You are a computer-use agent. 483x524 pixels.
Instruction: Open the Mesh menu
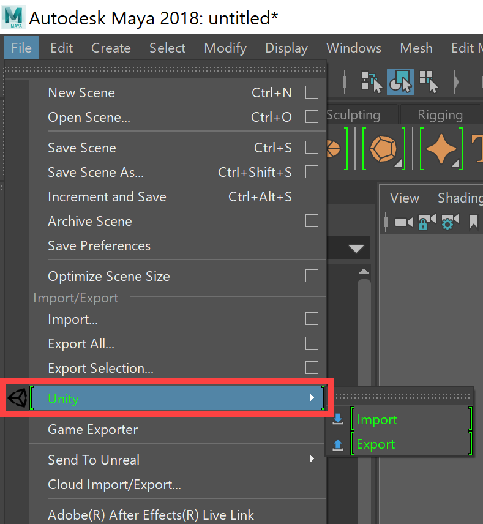point(416,48)
